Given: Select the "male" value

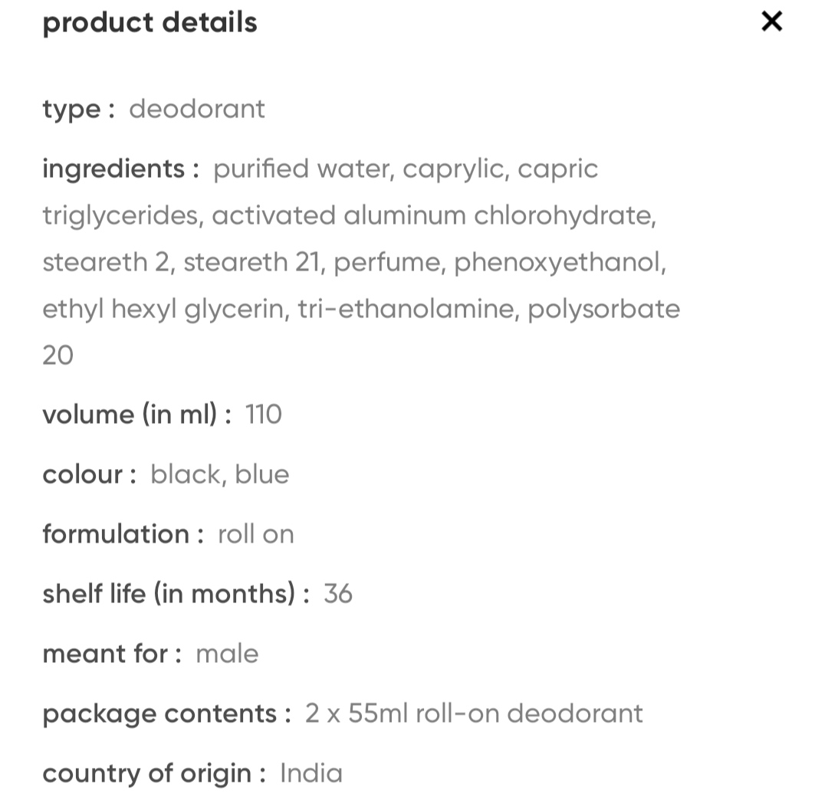Looking at the screenshot, I should [x=228, y=654].
